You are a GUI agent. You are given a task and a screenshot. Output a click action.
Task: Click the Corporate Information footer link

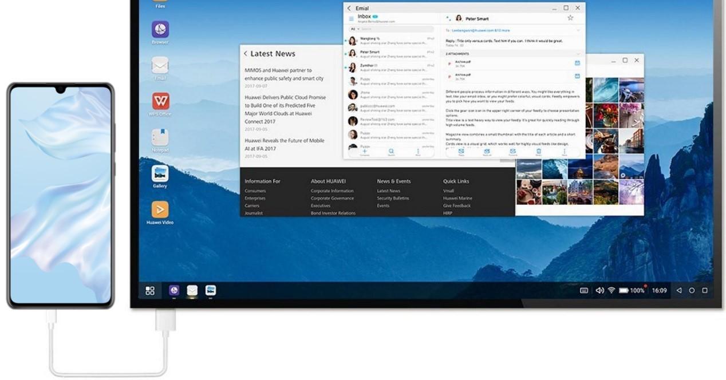coord(332,191)
